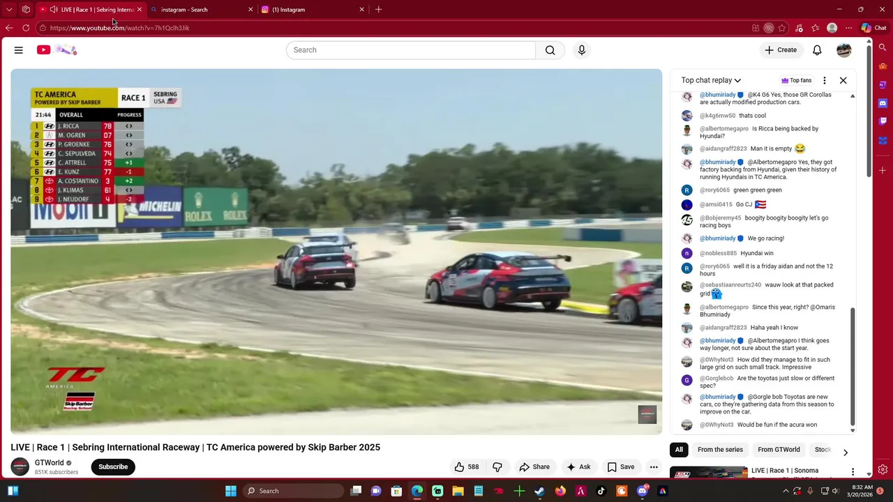Close the chat replay panel

pyautogui.click(x=843, y=80)
